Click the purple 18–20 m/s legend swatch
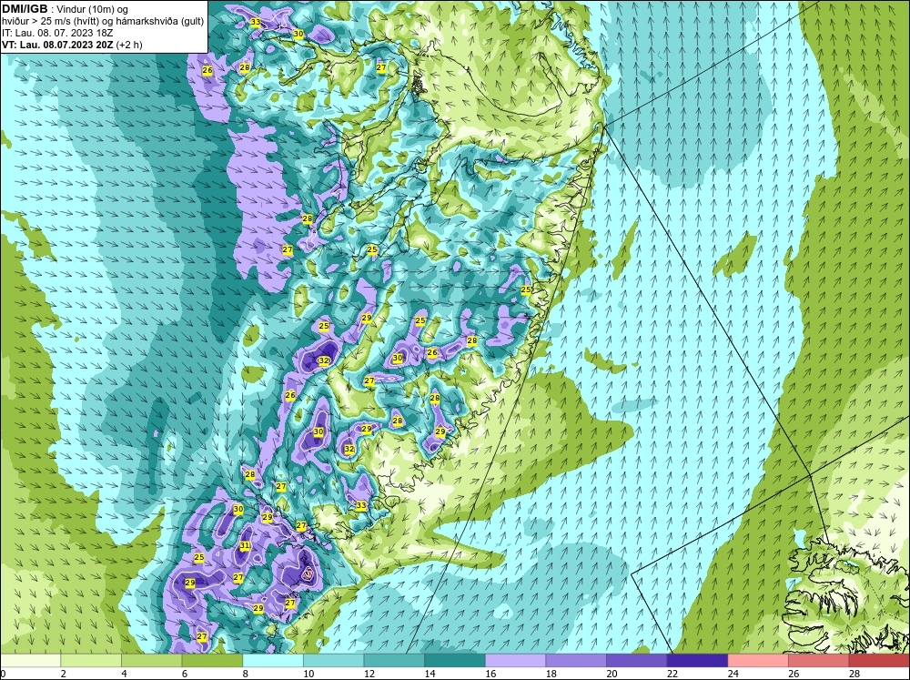Image resolution: width=910 pixels, height=680 pixels. coord(576,660)
